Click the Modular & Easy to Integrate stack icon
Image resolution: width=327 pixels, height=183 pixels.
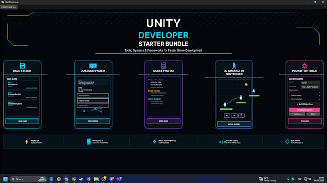pos(88,142)
